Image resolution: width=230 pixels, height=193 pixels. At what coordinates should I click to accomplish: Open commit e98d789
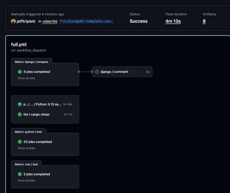point(50,21)
